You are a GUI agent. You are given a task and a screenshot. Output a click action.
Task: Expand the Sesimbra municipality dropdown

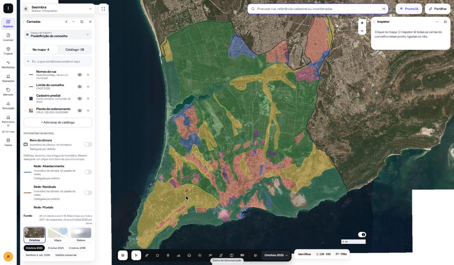(x=58, y=9)
